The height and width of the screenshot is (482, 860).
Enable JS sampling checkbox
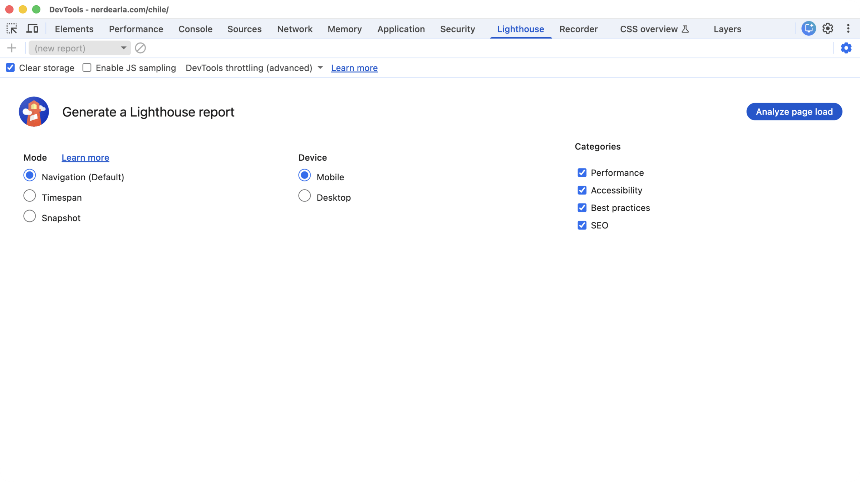point(87,68)
